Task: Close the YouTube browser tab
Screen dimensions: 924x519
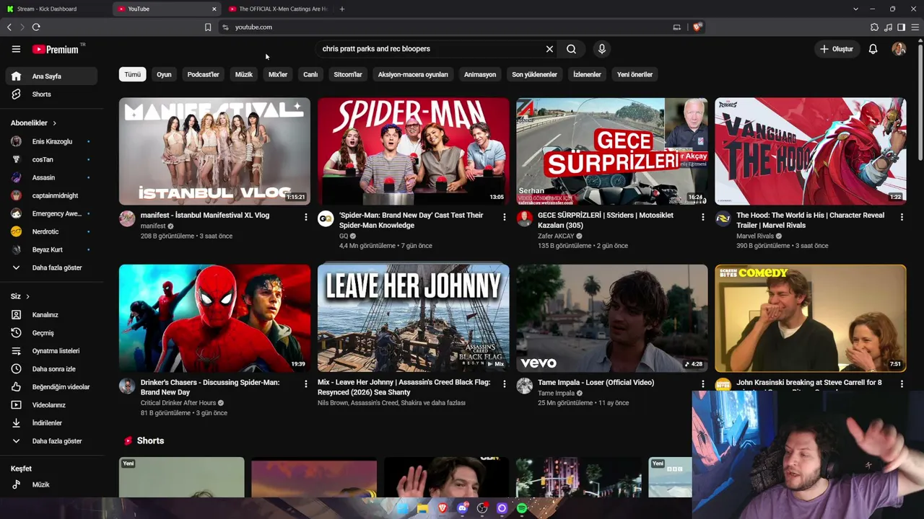Action: [214, 9]
